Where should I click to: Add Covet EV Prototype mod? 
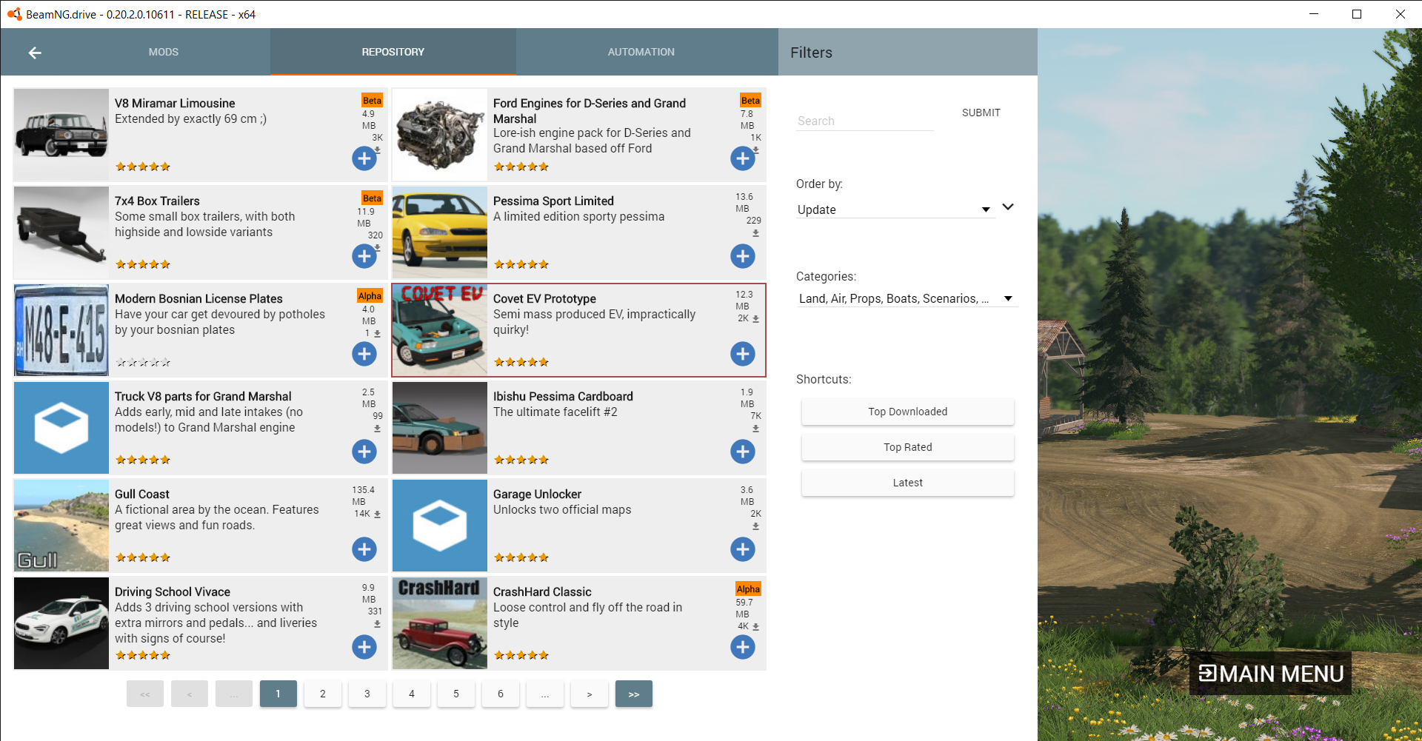click(x=742, y=354)
